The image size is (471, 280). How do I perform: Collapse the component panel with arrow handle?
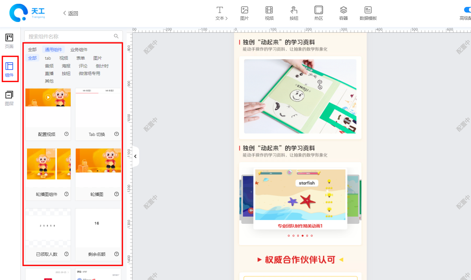[135, 156]
